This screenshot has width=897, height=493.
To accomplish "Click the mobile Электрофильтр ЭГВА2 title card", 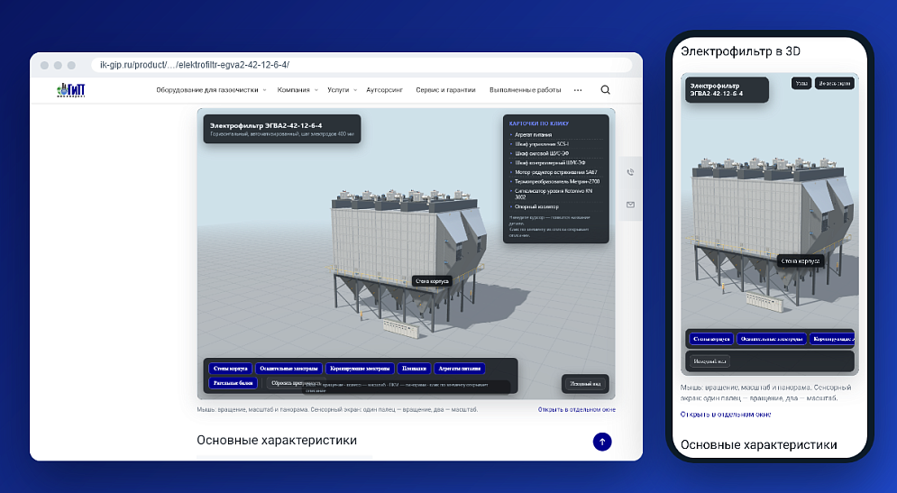I will click(728, 90).
